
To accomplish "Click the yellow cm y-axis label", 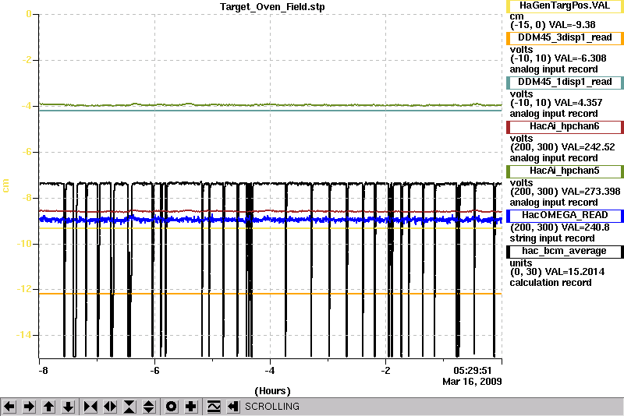I will click(5, 185).
